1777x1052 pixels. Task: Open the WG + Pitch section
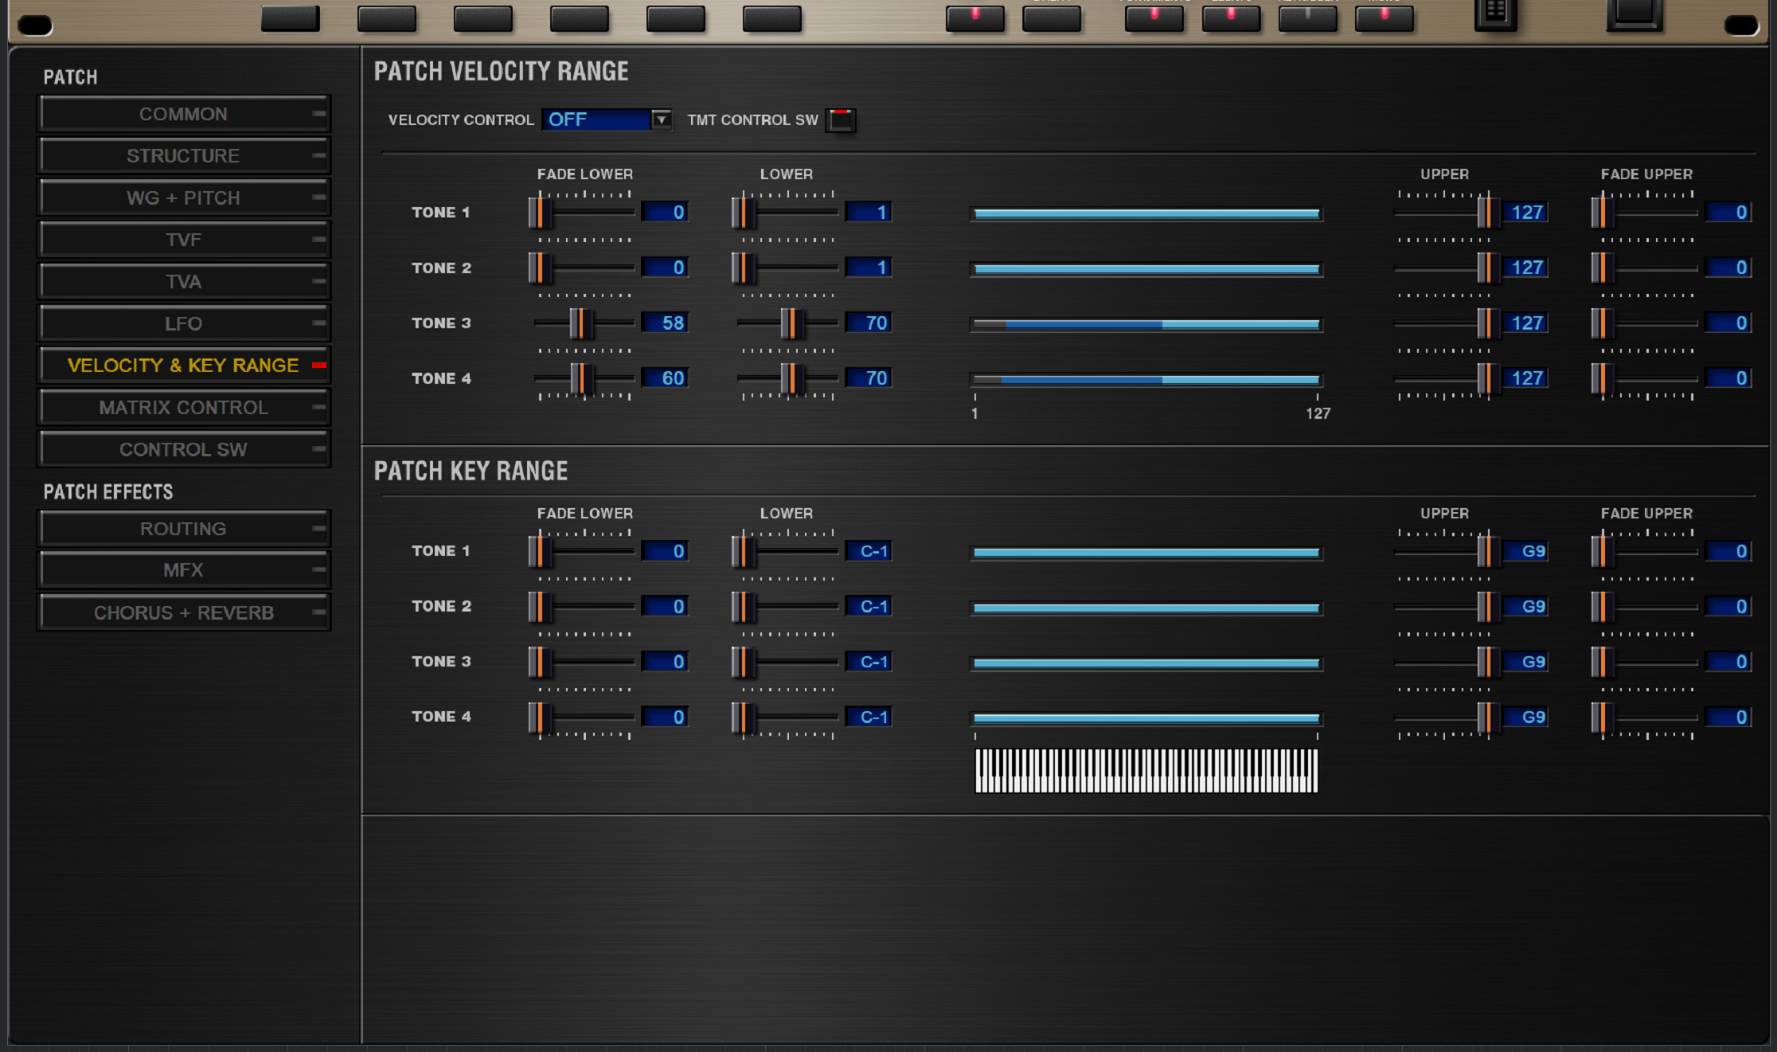(183, 197)
